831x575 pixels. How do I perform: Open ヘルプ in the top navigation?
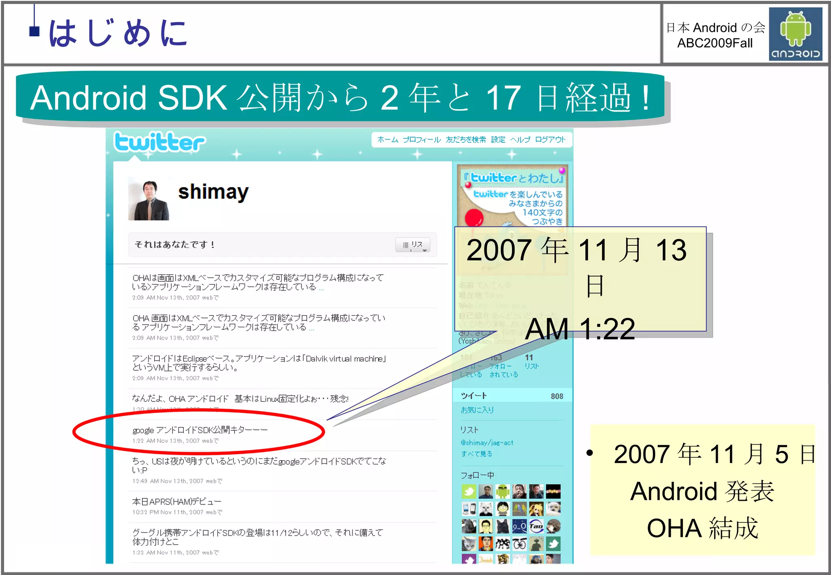pos(520,139)
